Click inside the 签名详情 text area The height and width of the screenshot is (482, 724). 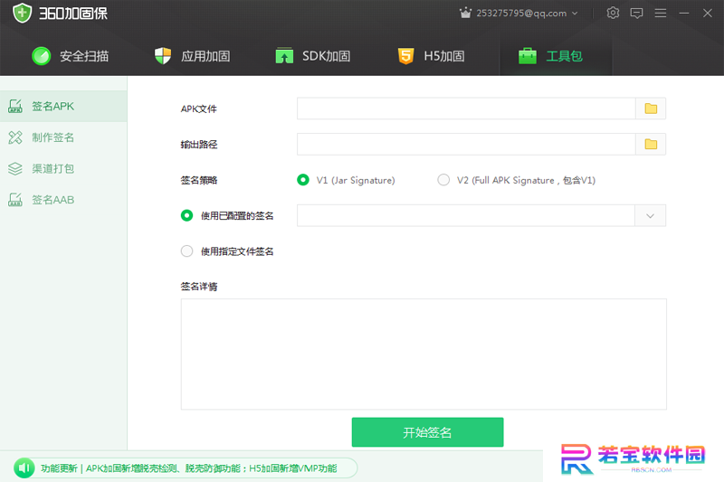pos(424,354)
